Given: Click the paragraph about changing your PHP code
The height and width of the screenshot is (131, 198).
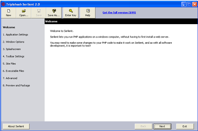Looking at the screenshot, I should click(111, 44).
